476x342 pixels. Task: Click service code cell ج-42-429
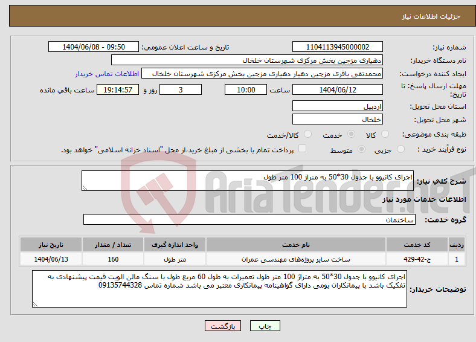(417, 259)
